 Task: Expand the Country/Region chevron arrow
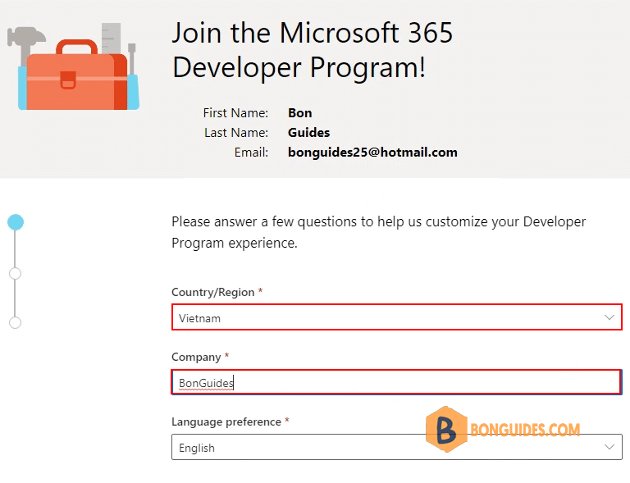(609, 317)
